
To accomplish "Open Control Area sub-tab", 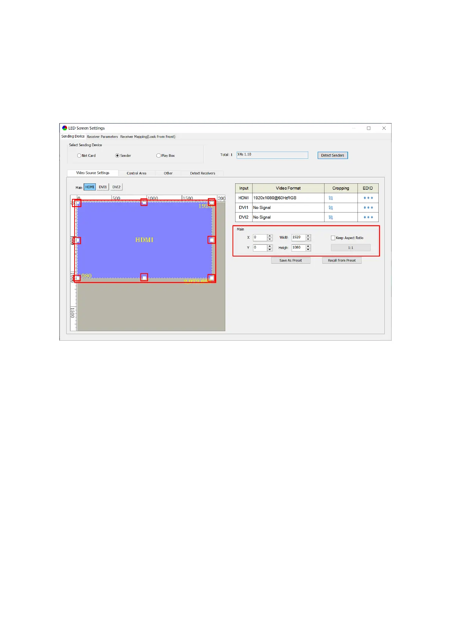I will pyautogui.click(x=136, y=174).
